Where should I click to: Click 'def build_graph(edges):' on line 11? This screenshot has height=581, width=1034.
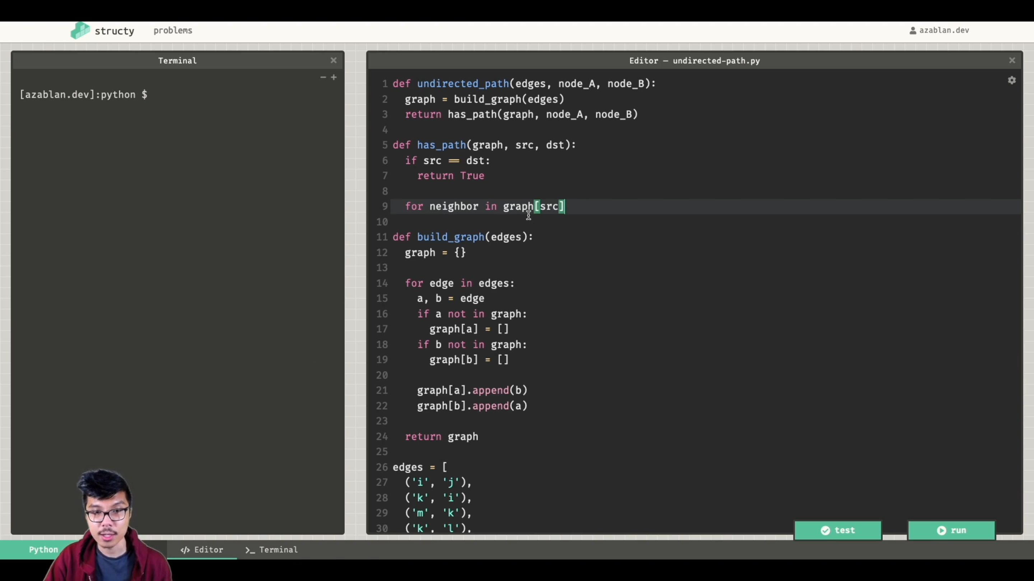click(x=463, y=237)
